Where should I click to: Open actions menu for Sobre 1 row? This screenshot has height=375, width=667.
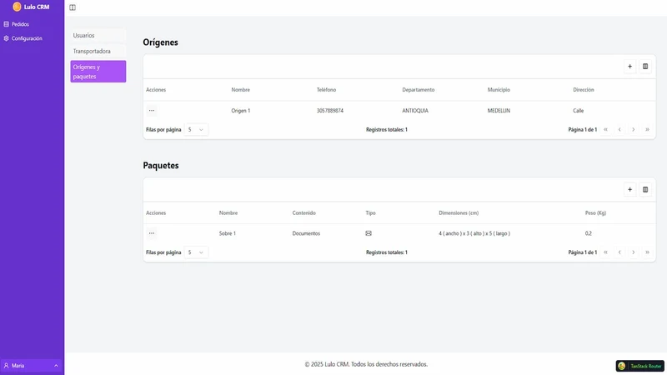point(152,233)
